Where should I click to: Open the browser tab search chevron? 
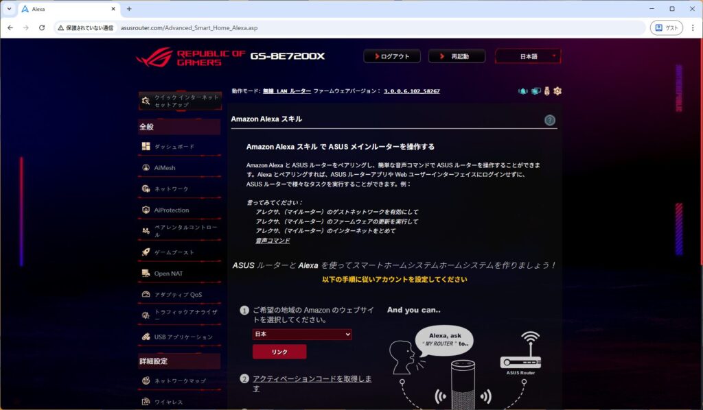coord(10,9)
